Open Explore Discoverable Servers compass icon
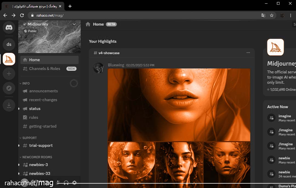296x188 pixels. pos(9,88)
